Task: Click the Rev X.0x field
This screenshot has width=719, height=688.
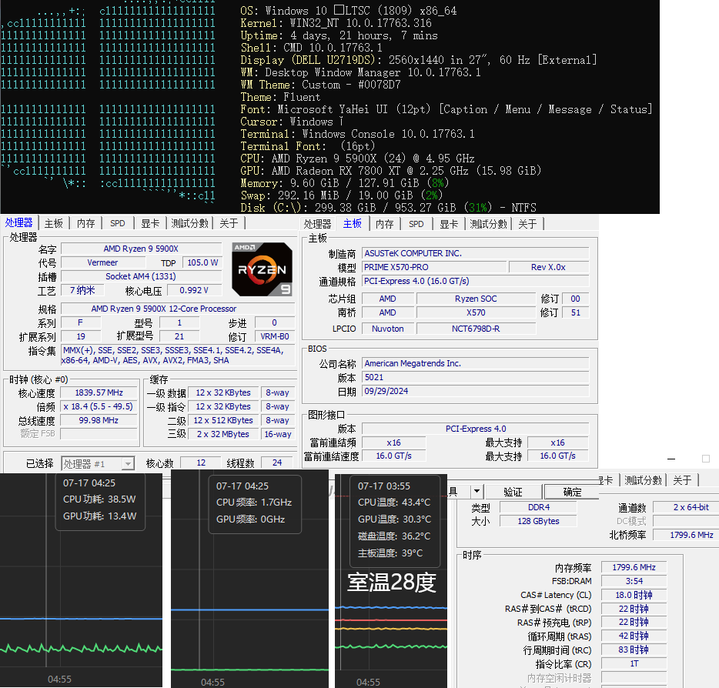Action: (x=548, y=267)
